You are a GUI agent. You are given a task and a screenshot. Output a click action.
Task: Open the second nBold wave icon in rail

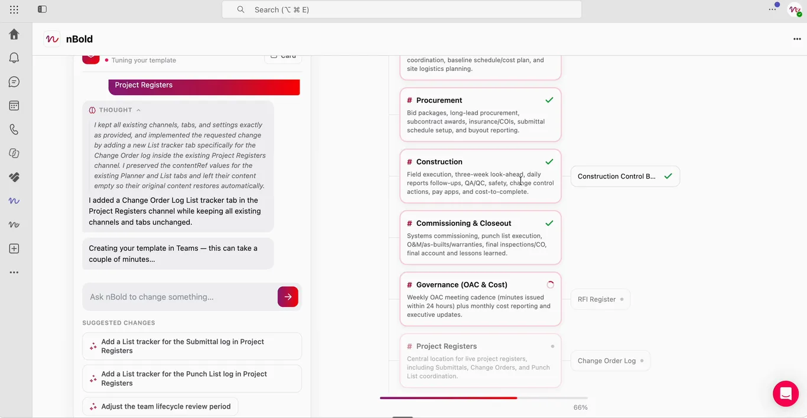pos(14,225)
